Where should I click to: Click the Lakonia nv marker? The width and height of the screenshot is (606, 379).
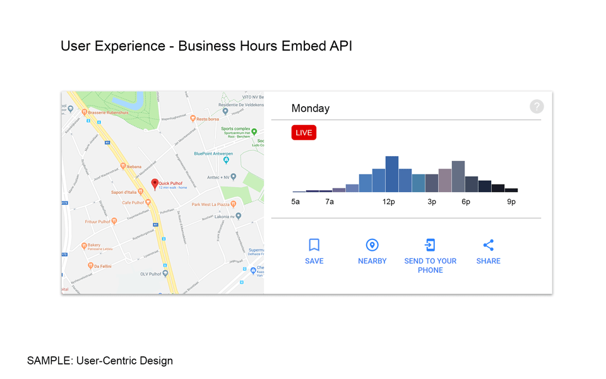[239, 216]
